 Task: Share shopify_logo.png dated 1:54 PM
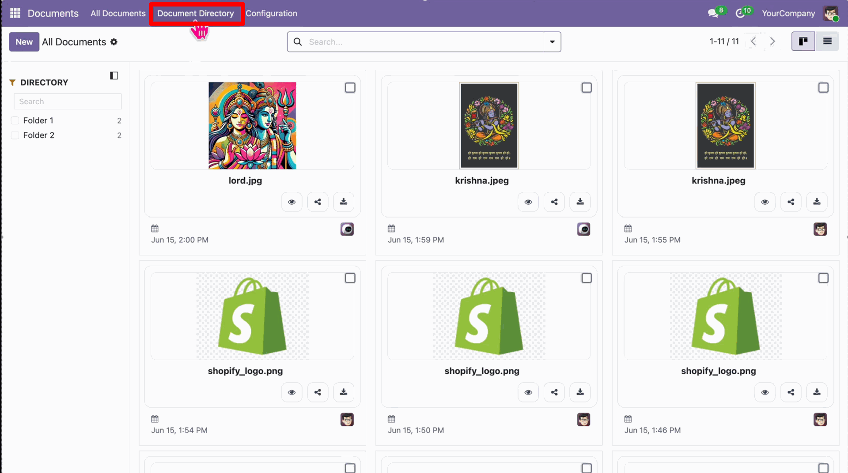318,392
